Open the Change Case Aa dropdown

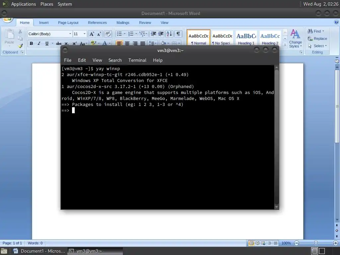click(x=83, y=43)
